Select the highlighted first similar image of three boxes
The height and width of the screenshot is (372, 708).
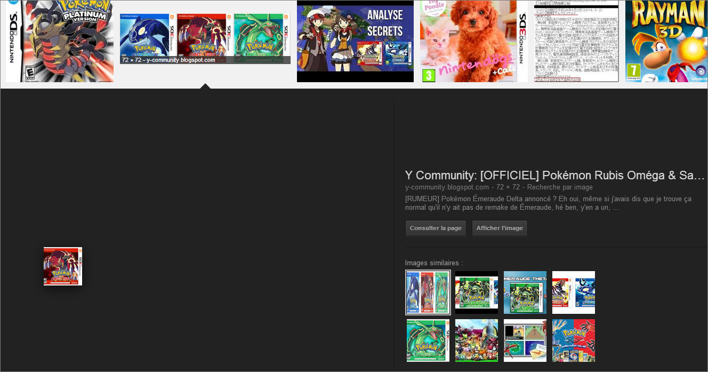(428, 292)
